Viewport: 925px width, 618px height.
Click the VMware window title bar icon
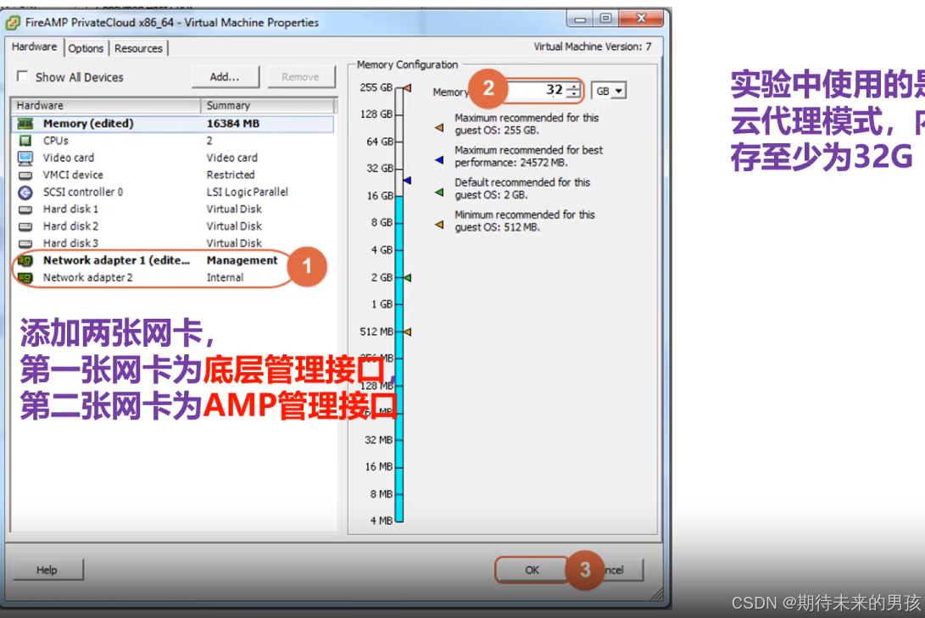click(13, 23)
